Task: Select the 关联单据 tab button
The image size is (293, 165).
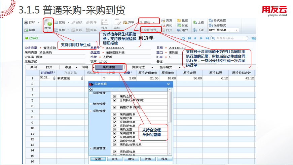Action: pyautogui.click(x=109, y=67)
